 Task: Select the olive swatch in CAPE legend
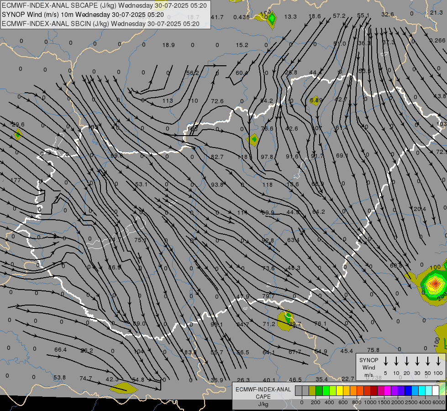tap(312, 391)
